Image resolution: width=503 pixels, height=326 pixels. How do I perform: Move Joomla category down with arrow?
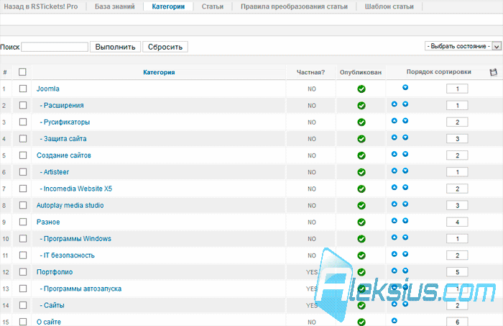[x=405, y=87]
